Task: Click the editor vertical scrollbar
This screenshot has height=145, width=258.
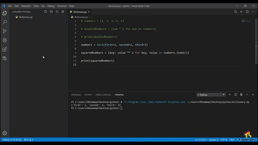Action: [256, 41]
